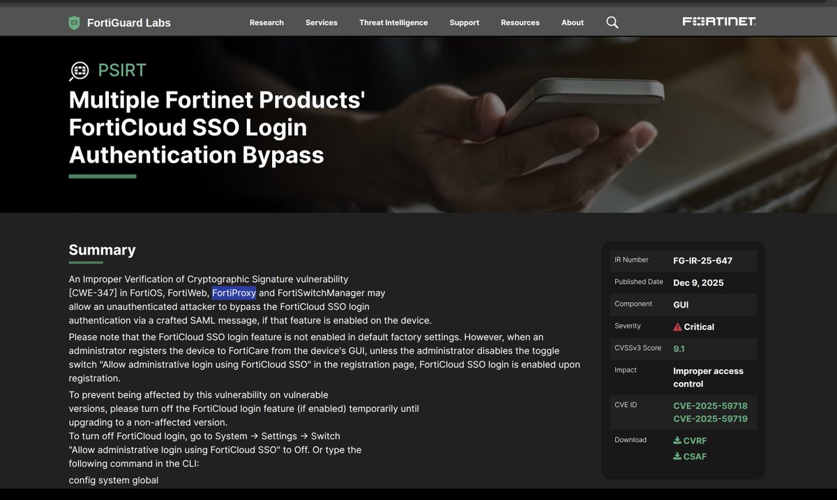This screenshot has width=837, height=500.
Task: Click the 'Critical' severity text
Action: click(700, 327)
